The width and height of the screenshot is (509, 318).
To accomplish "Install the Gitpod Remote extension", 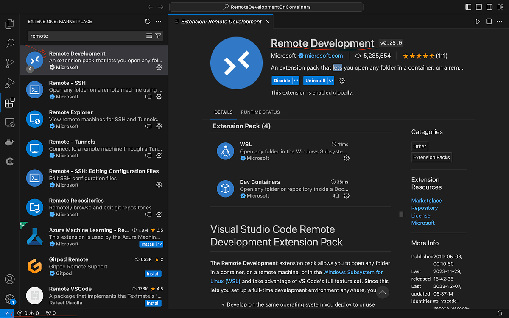I will [153, 273].
